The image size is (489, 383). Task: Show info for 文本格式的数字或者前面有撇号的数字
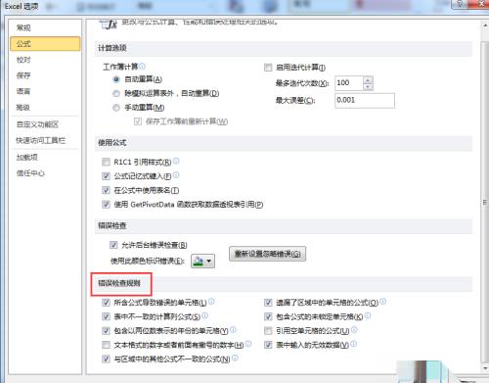(x=248, y=344)
